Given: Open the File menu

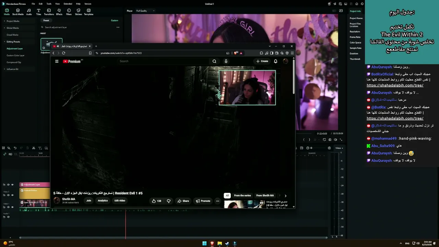Looking at the screenshot, I should (33, 4).
